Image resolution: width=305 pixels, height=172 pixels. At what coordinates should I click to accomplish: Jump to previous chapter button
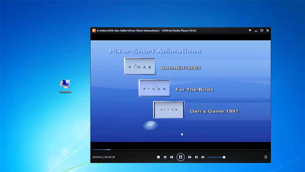click(165, 157)
